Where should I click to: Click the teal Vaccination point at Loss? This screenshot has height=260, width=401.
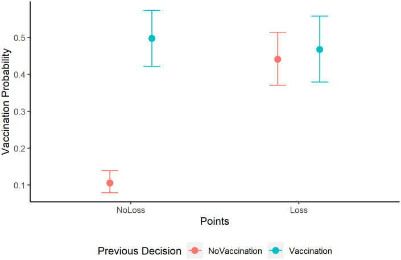(320, 49)
